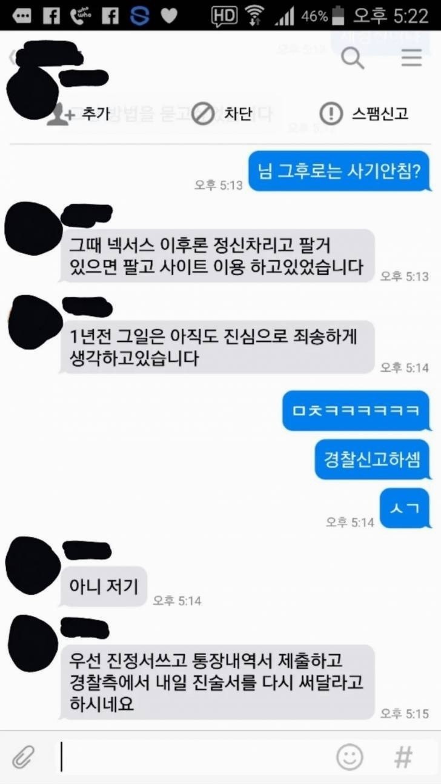Open the hamburger menu icon
441x784 pixels.
point(411,58)
